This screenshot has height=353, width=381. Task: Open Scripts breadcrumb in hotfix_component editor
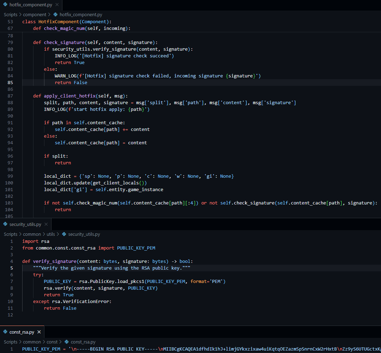click(x=11, y=14)
